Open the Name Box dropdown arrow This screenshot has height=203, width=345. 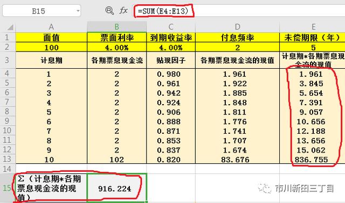click(x=78, y=11)
